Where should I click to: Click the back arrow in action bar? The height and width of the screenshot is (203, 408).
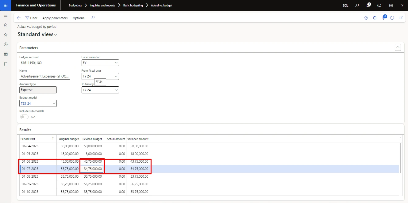[19, 18]
